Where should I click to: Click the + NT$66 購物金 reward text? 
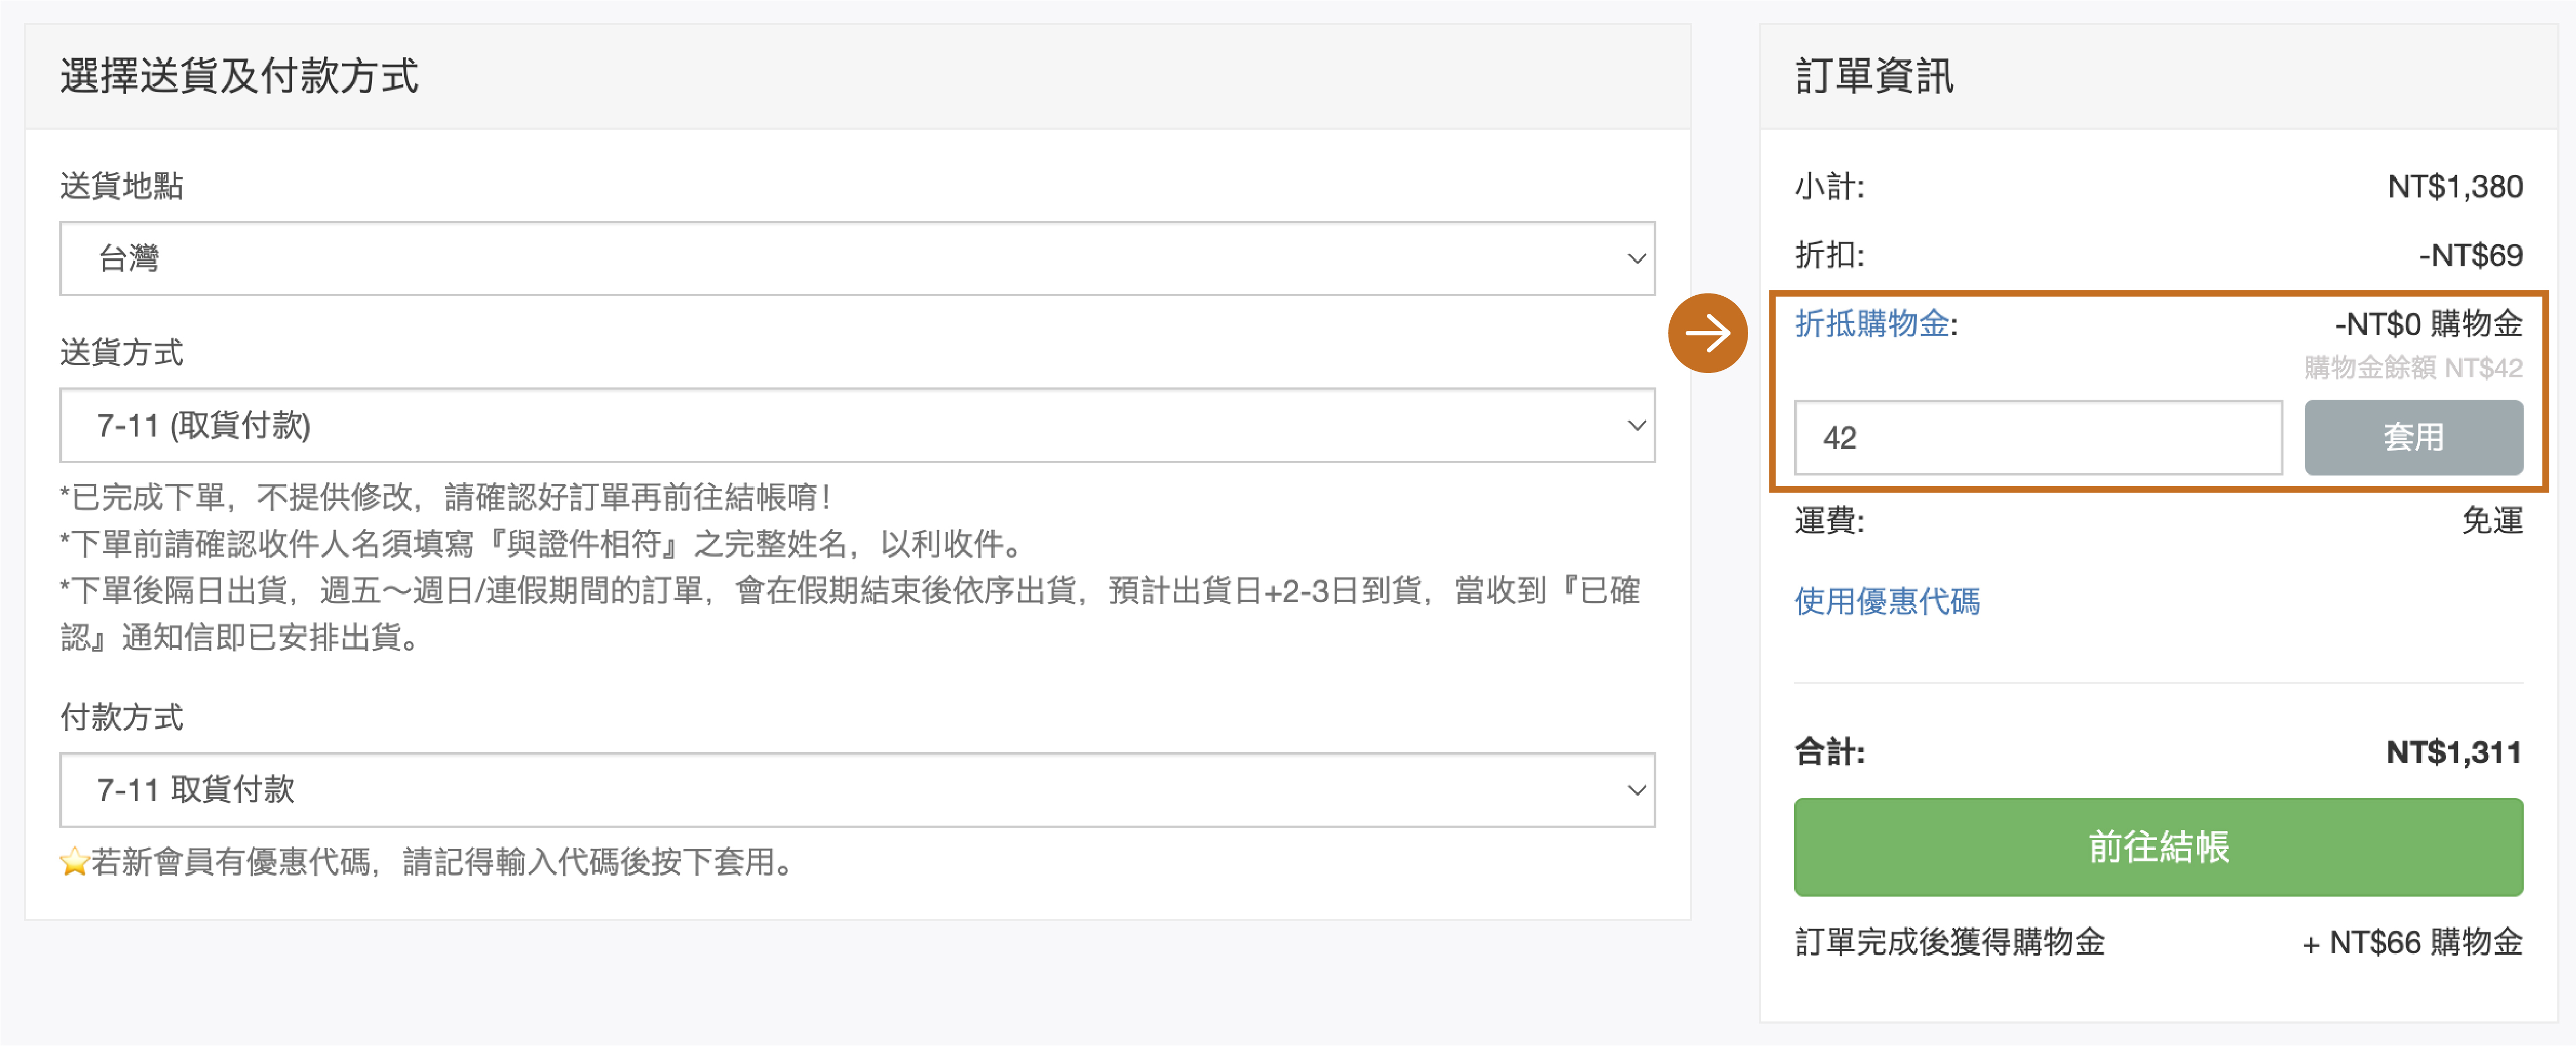coord(2411,942)
